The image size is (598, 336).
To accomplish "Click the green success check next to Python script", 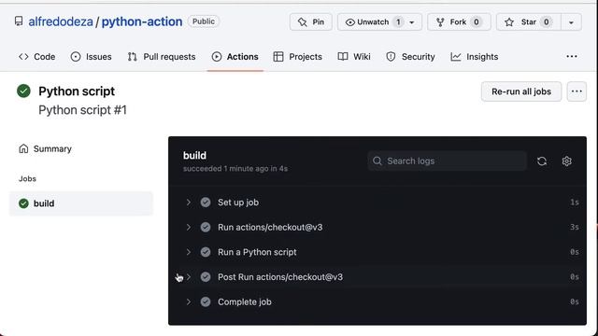I will tap(23, 91).
